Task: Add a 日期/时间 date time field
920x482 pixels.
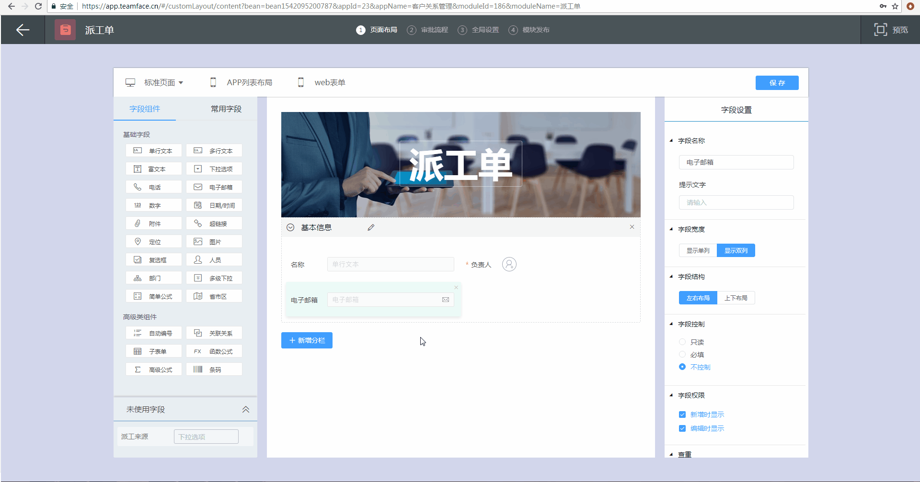Action: 214,205
